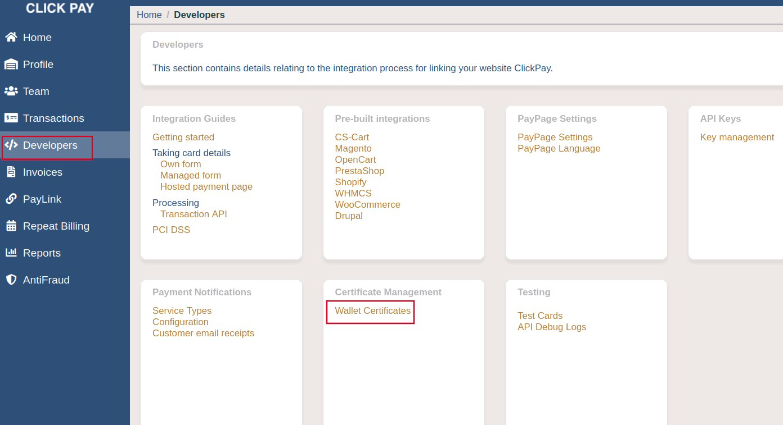Select the AntiFraud shield icon
Image resolution: width=783 pixels, height=425 pixels.
pos(12,280)
